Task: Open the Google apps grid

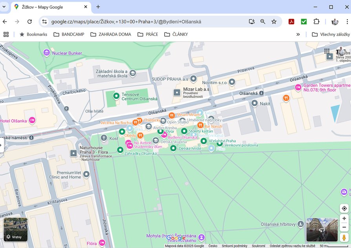Action: 327,51
